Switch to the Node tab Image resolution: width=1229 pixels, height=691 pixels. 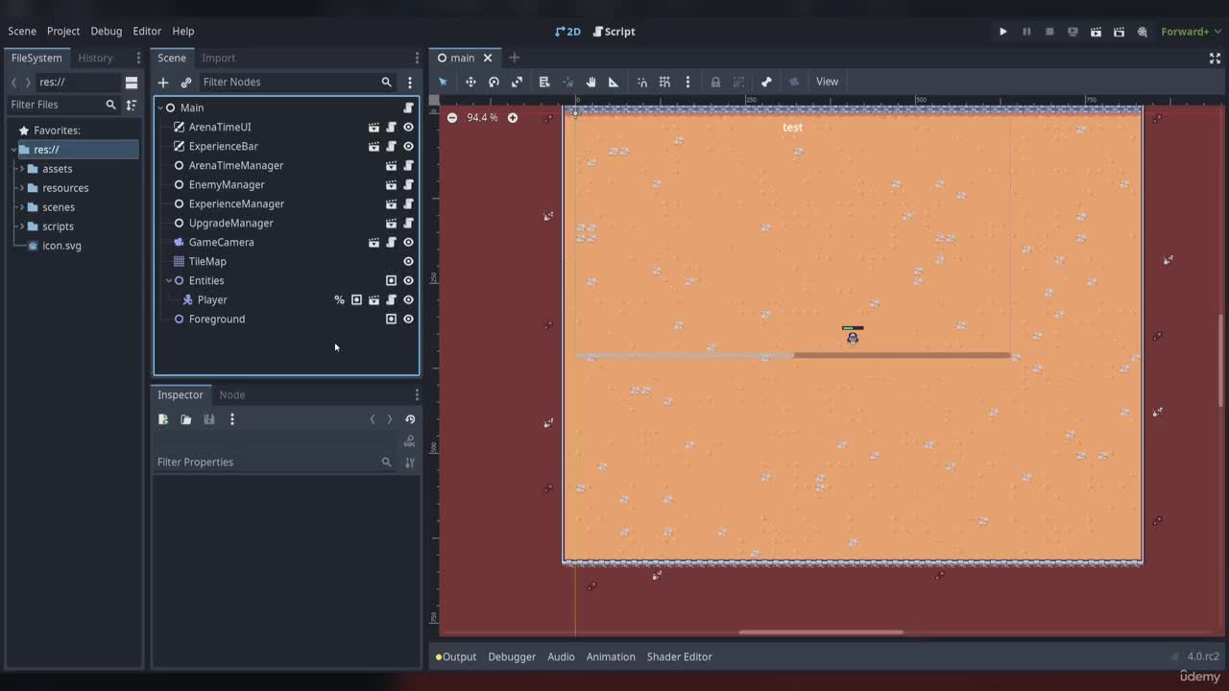click(x=231, y=394)
